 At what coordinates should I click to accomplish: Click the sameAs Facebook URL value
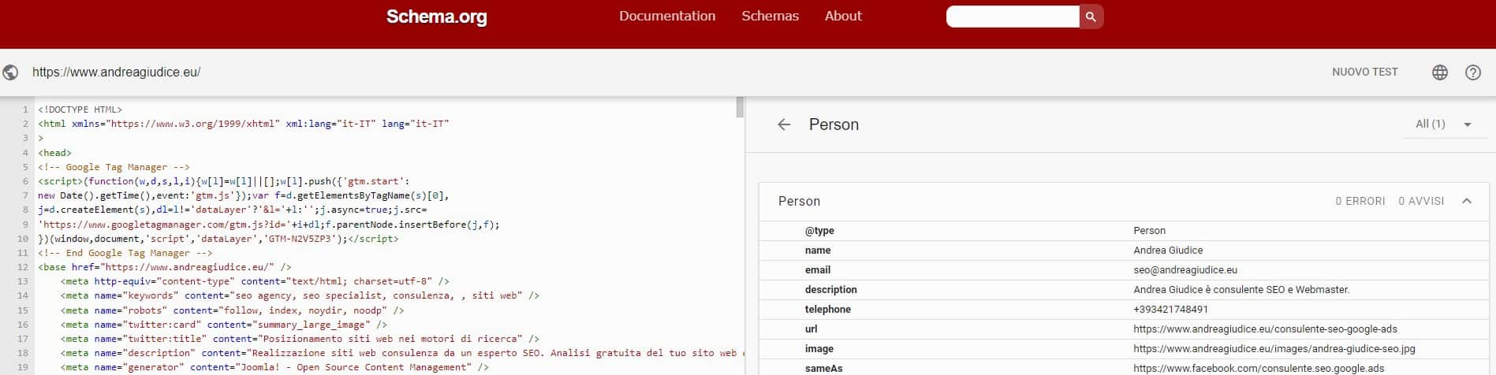(x=1258, y=368)
